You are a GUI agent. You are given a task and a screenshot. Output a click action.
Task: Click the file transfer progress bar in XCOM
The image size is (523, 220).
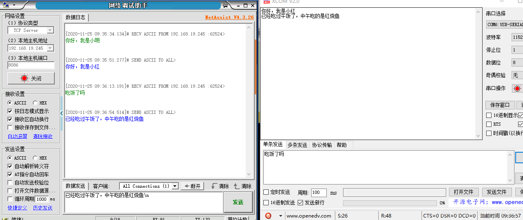pos(390,203)
